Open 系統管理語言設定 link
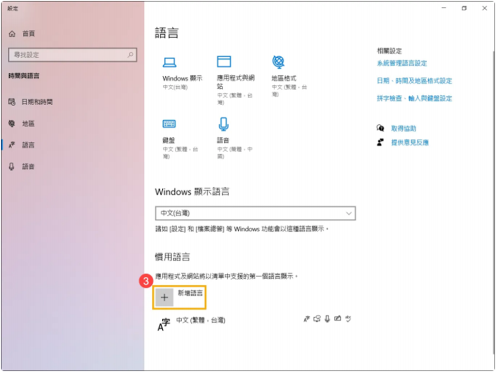Image resolution: width=496 pixels, height=372 pixels. click(x=402, y=64)
